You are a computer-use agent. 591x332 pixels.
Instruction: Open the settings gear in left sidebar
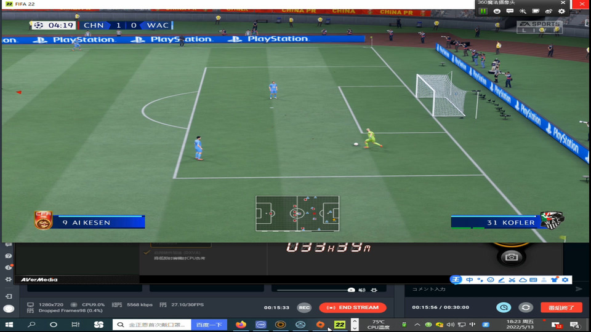8,279
